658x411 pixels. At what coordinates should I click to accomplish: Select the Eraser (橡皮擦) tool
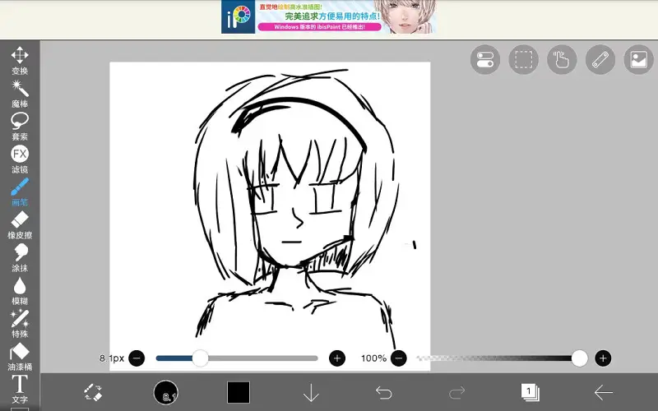point(20,225)
